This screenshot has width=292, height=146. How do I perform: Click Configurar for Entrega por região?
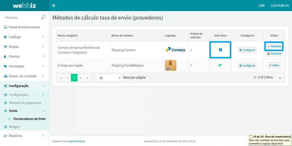[x=247, y=65]
